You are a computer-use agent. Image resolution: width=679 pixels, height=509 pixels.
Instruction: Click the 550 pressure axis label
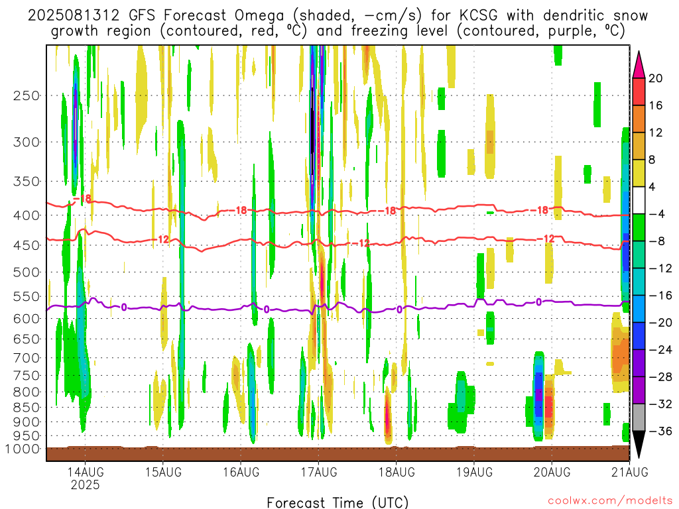(27, 296)
